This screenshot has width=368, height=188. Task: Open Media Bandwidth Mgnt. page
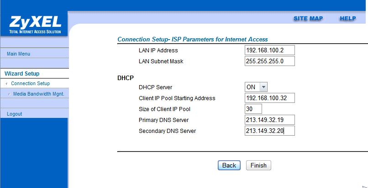39,94
